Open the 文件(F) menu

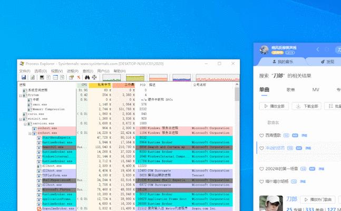[25, 71]
